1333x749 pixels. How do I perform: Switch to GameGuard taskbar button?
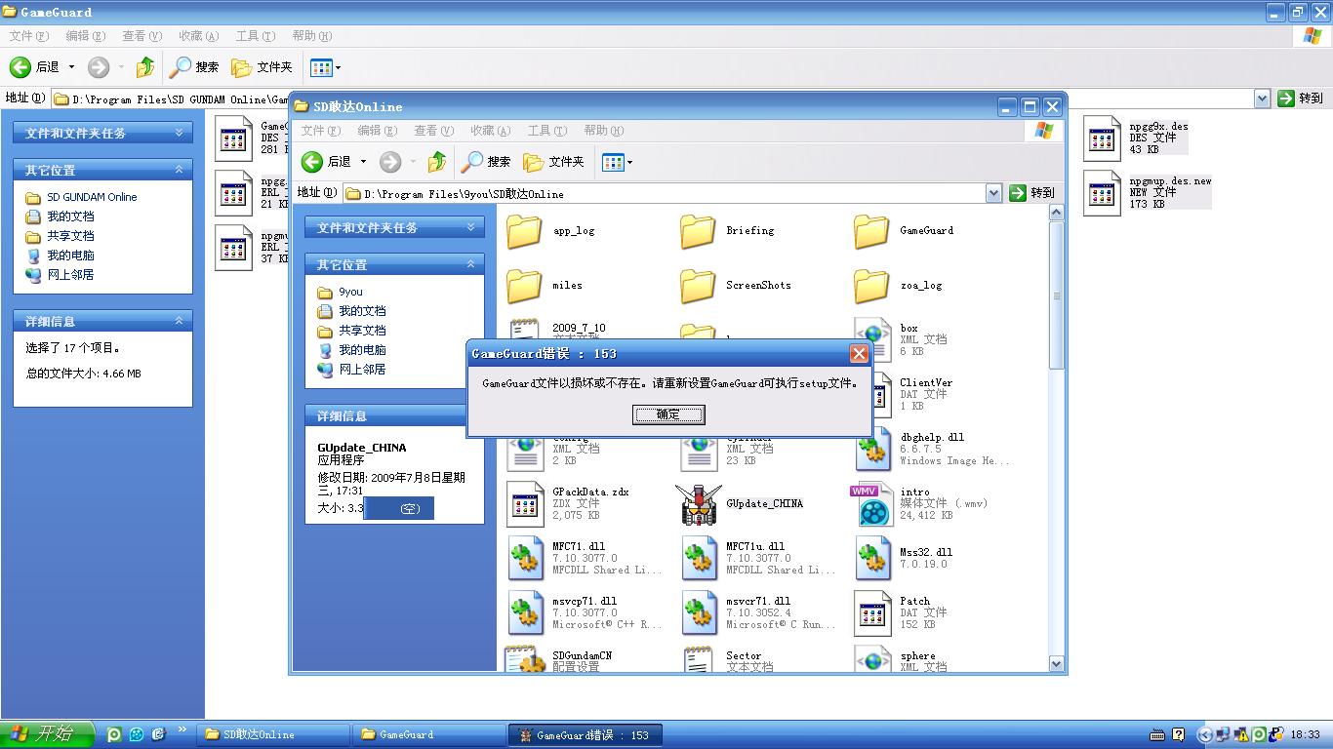[x=428, y=735]
